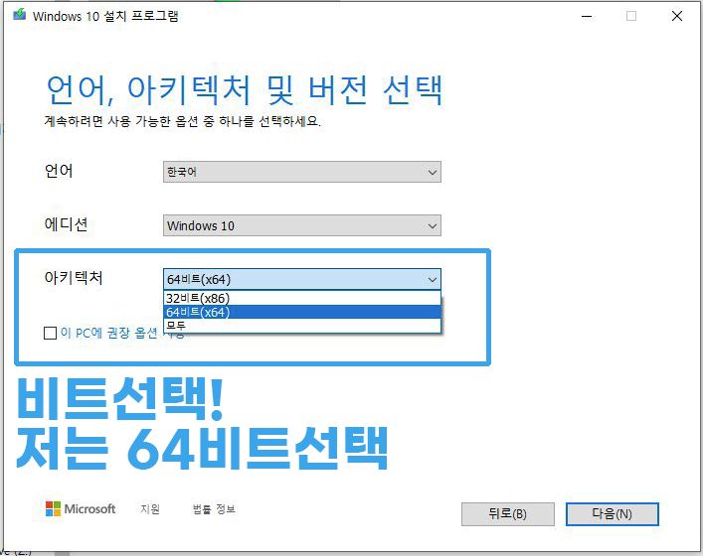Open the 법률 정보 legal link
This screenshot has width=703, height=556.
click(x=214, y=509)
